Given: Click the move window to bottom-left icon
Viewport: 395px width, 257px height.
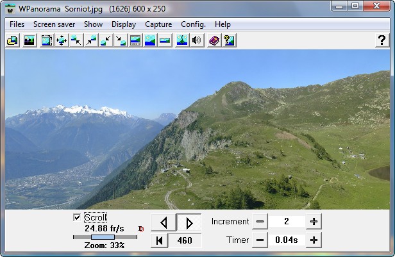Looking at the screenshot, I should 106,40.
